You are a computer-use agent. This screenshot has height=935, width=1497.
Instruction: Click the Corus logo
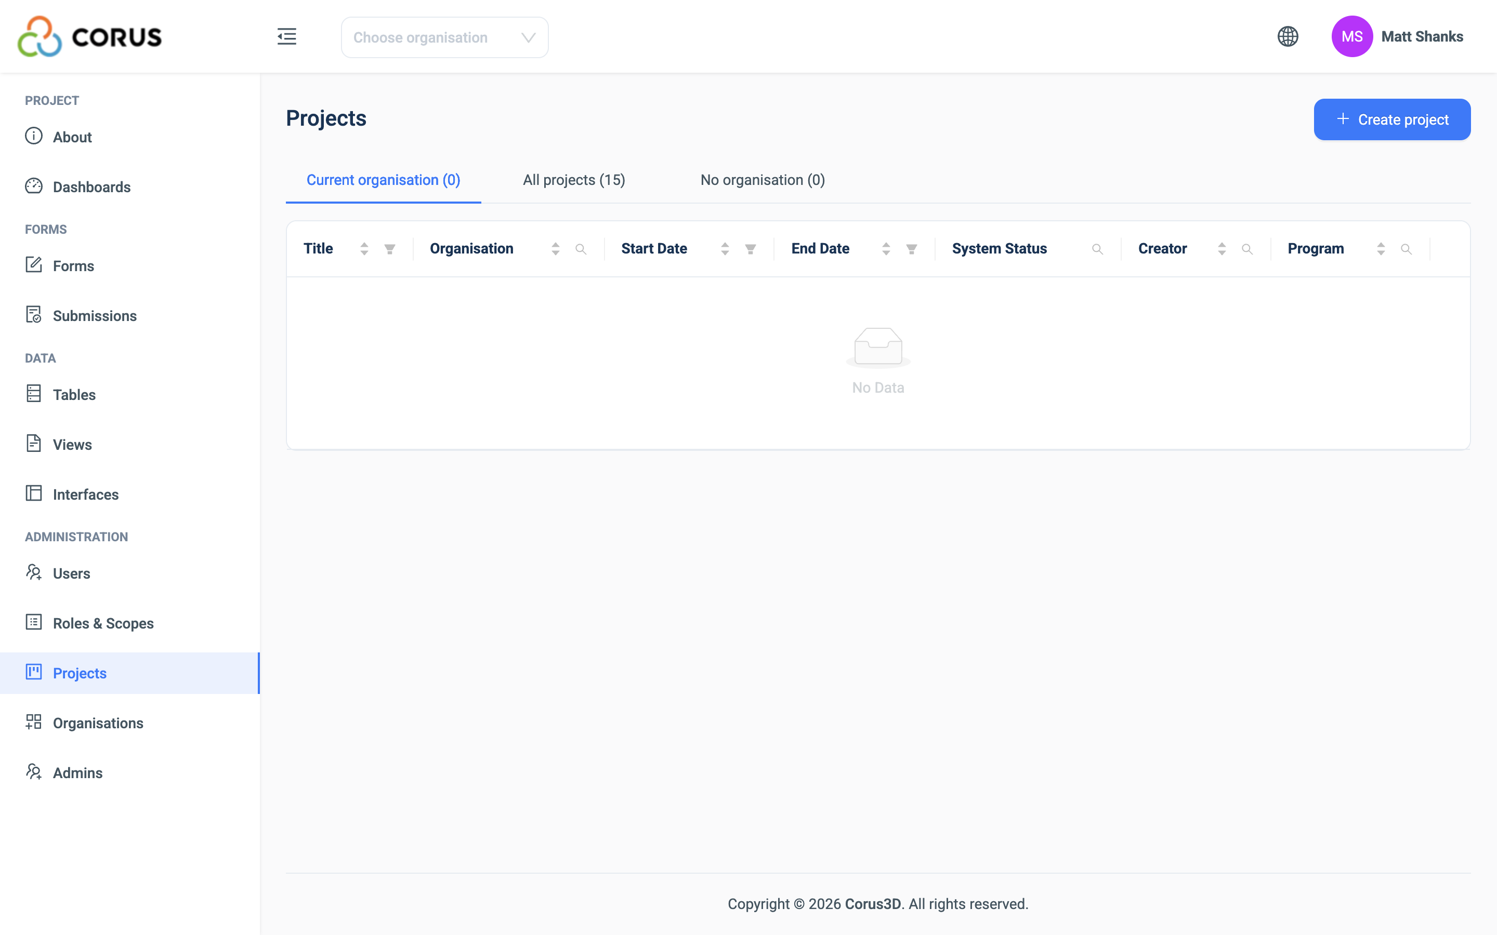(90, 36)
